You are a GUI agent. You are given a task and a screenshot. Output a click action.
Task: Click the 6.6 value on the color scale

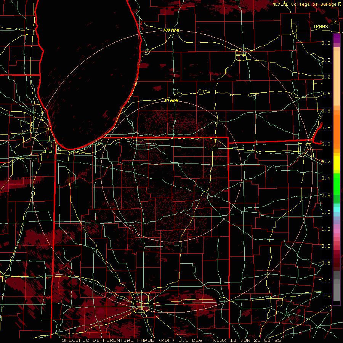click(x=326, y=111)
